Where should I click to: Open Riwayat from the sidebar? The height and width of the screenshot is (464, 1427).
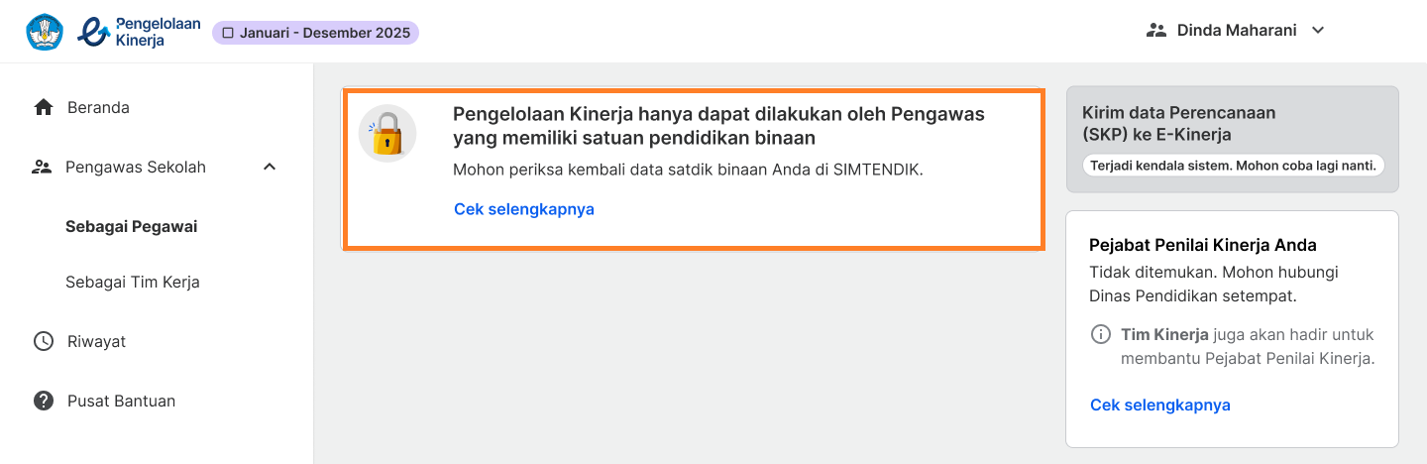click(x=96, y=341)
